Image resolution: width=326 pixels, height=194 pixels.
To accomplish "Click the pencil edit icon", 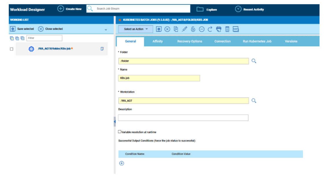I will 184,29.
